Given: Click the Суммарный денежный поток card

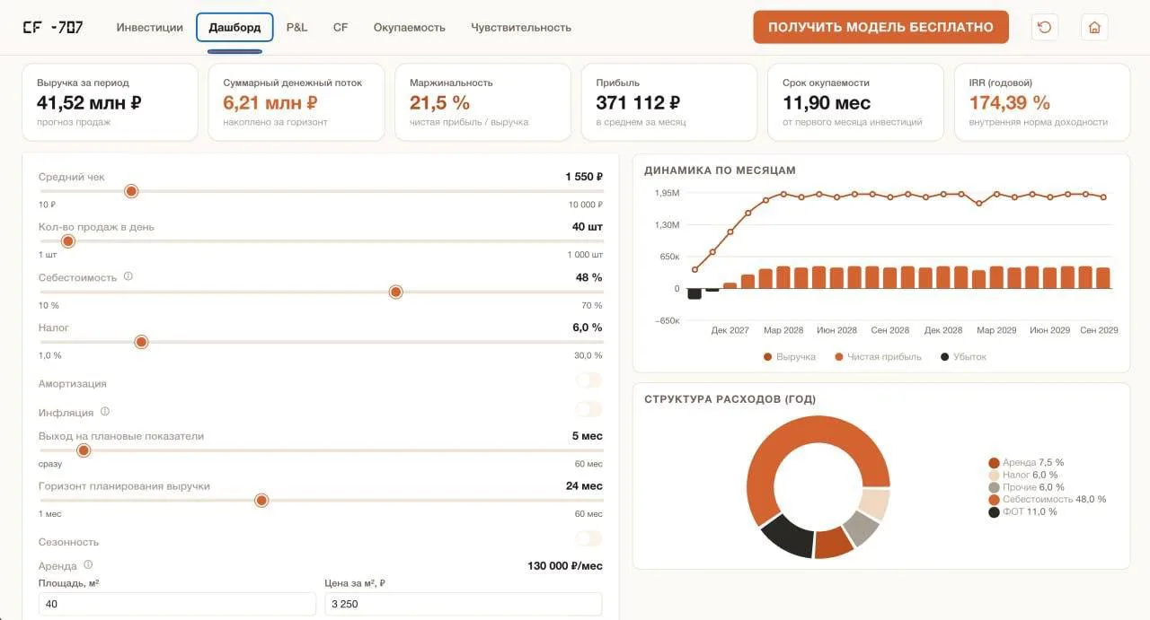Looking at the screenshot, I should click(x=296, y=102).
